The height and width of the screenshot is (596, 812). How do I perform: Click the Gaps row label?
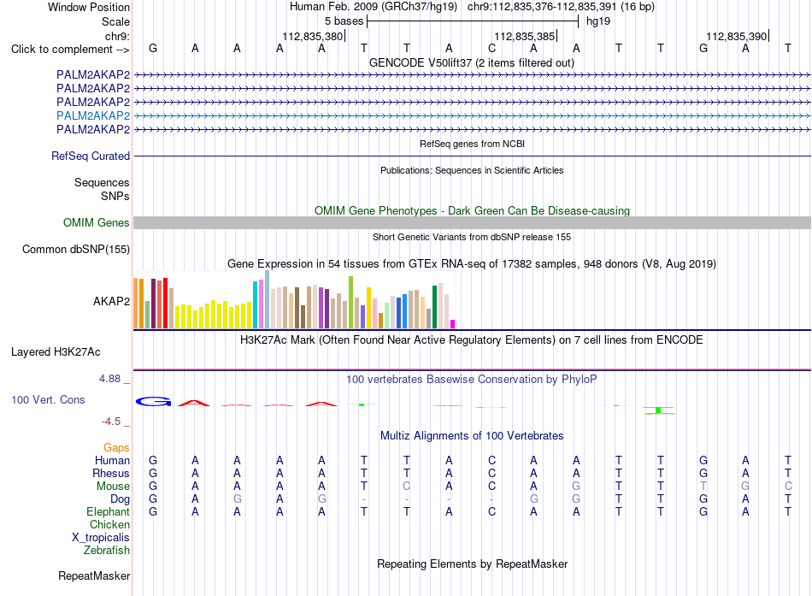[116, 447]
